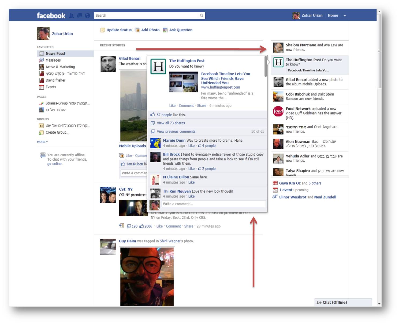This screenshot has height=324, width=399.
Task: Click the Zohar Urian name in top bar
Action: [312, 16]
